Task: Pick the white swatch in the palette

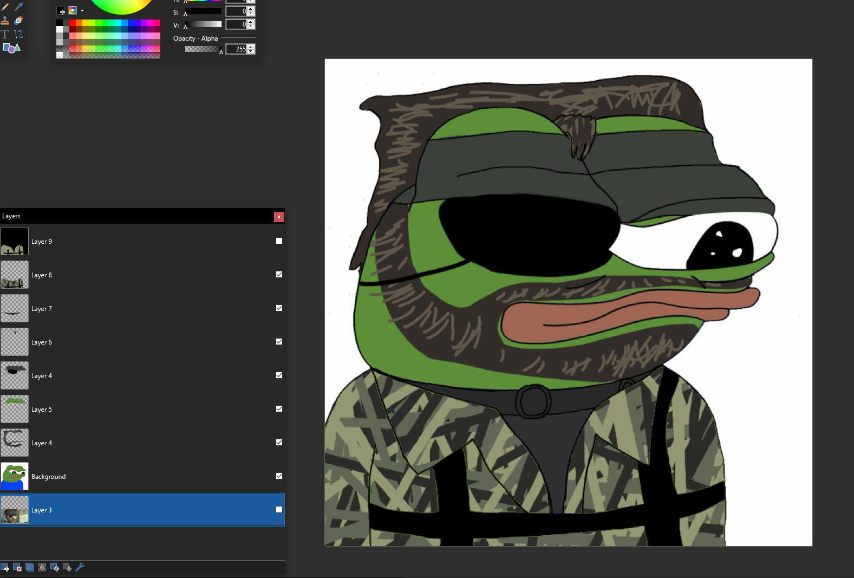Action: (x=60, y=29)
